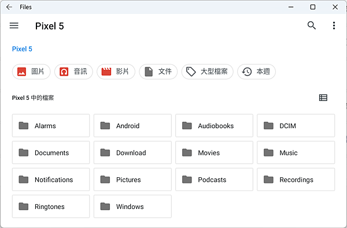Image resolution: width=347 pixels, height=228 pixels.
Task: Filter by 圖片 images chip
Action: click(31, 72)
